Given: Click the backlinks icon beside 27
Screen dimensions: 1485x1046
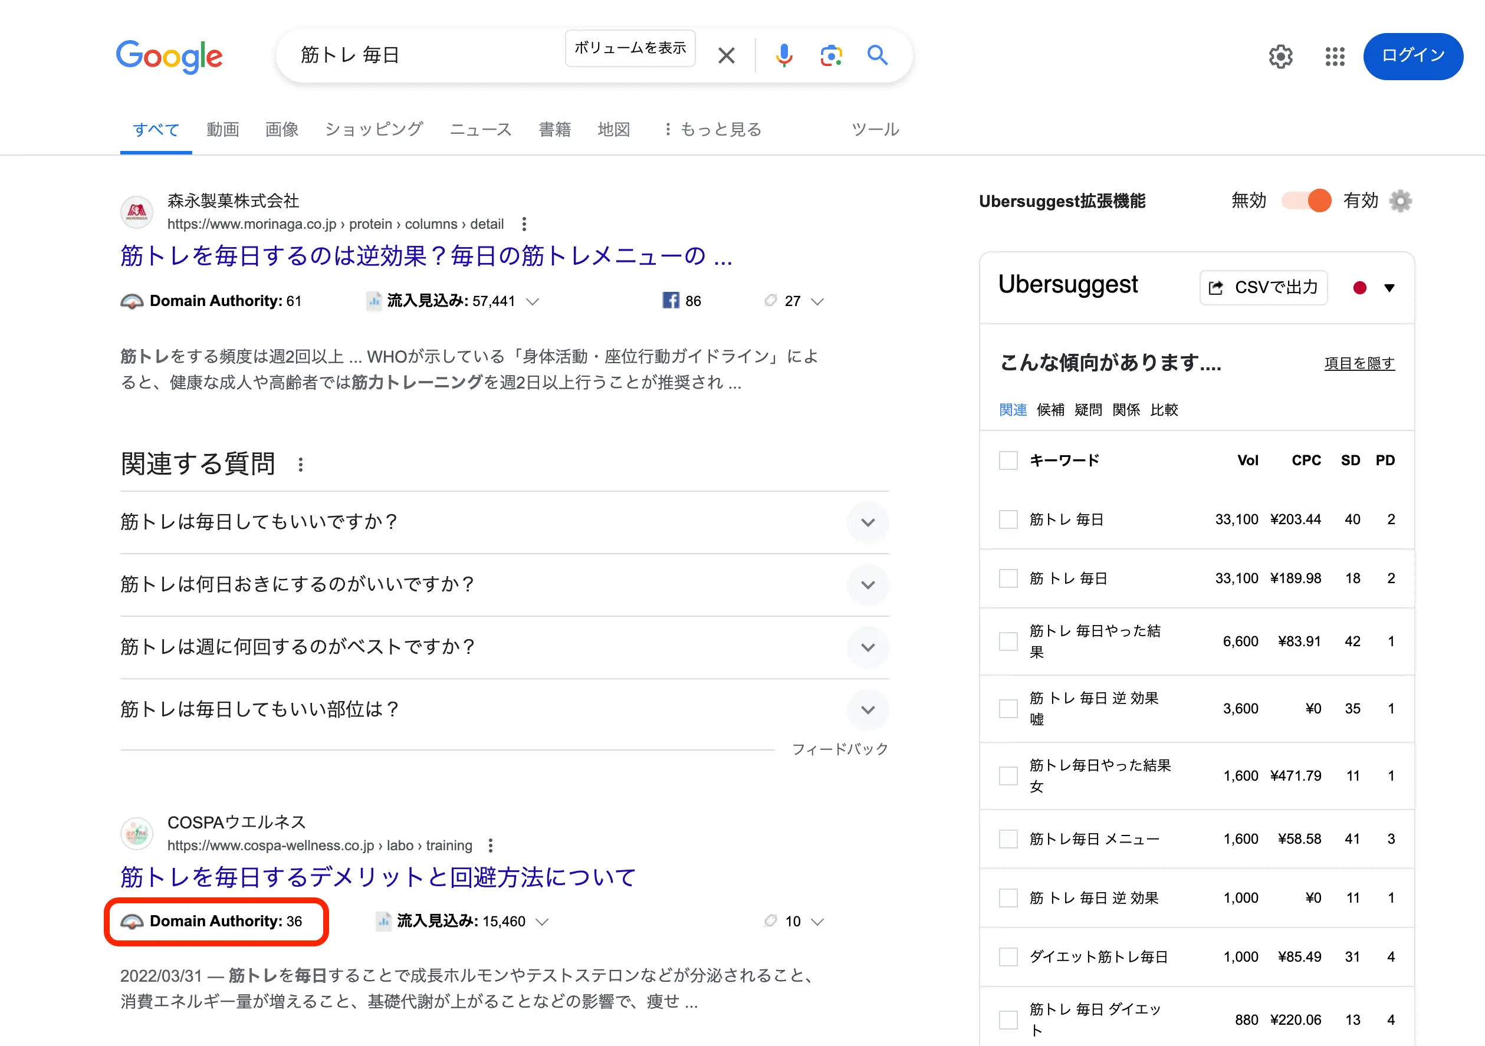Looking at the screenshot, I should click(770, 300).
